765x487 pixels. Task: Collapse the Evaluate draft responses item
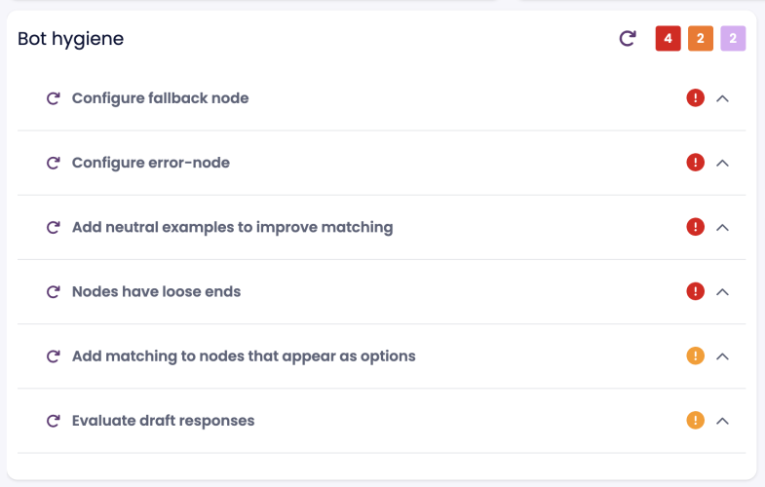[x=723, y=421]
